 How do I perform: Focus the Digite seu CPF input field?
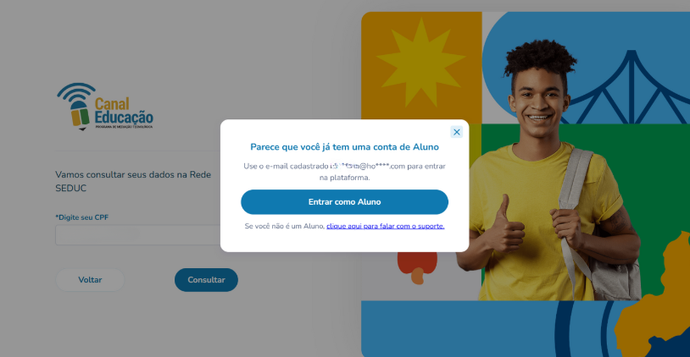[137, 235]
